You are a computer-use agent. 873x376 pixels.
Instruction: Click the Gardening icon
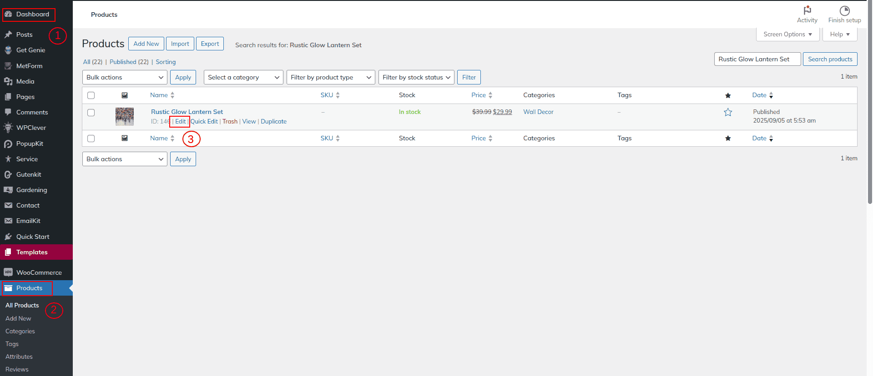click(x=8, y=190)
